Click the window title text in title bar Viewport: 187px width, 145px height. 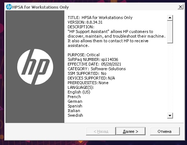tap(41, 7)
